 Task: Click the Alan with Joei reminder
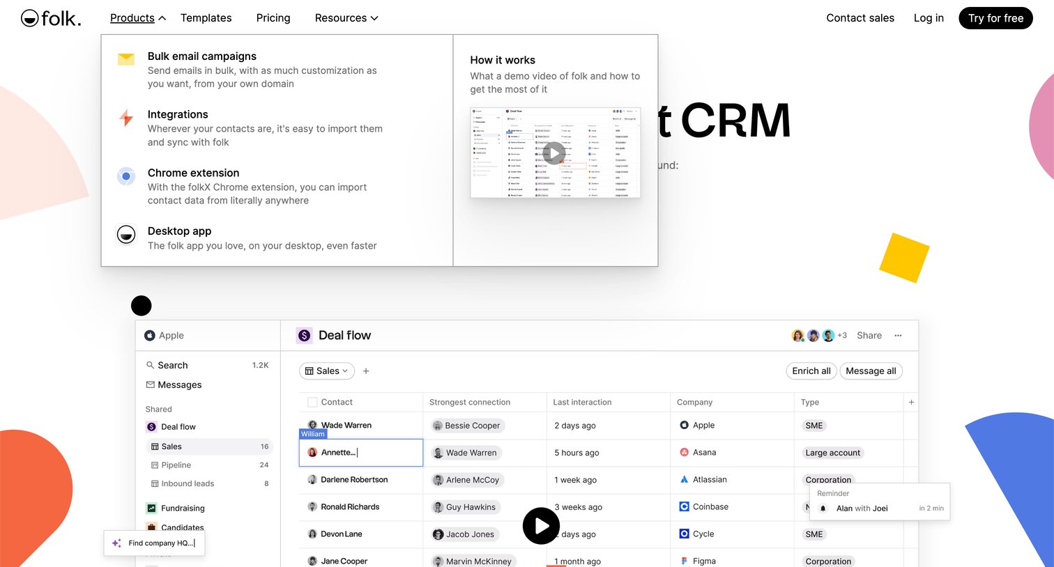click(880, 508)
